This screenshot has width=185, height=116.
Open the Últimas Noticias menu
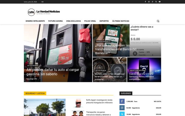click(x=121, y=21)
